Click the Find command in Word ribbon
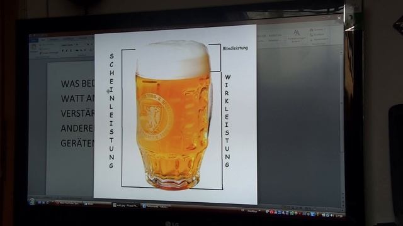The width and height of the screenshot is (403, 226). (x=318, y=30)
